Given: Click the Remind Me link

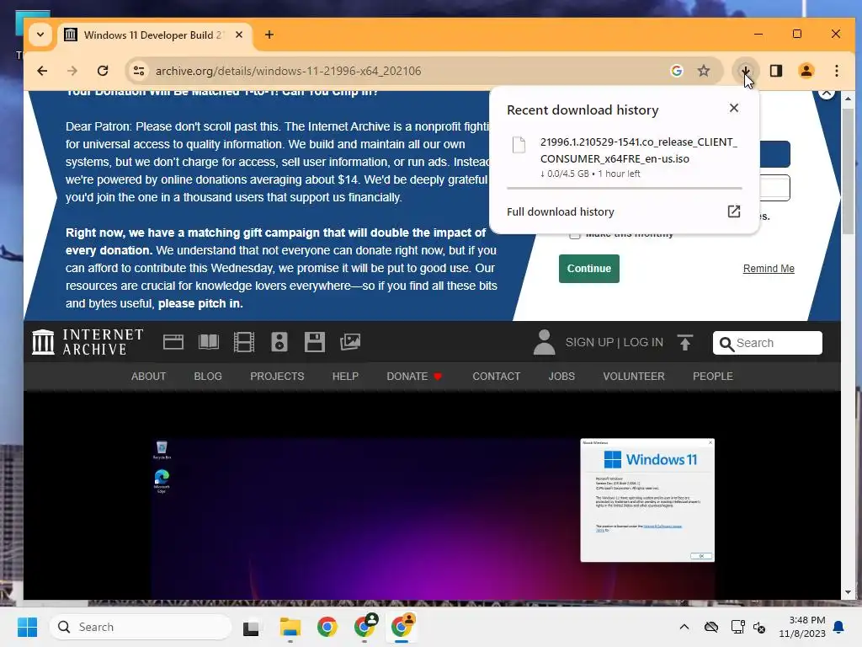Looking at the screenshot, I should [769, 269].
